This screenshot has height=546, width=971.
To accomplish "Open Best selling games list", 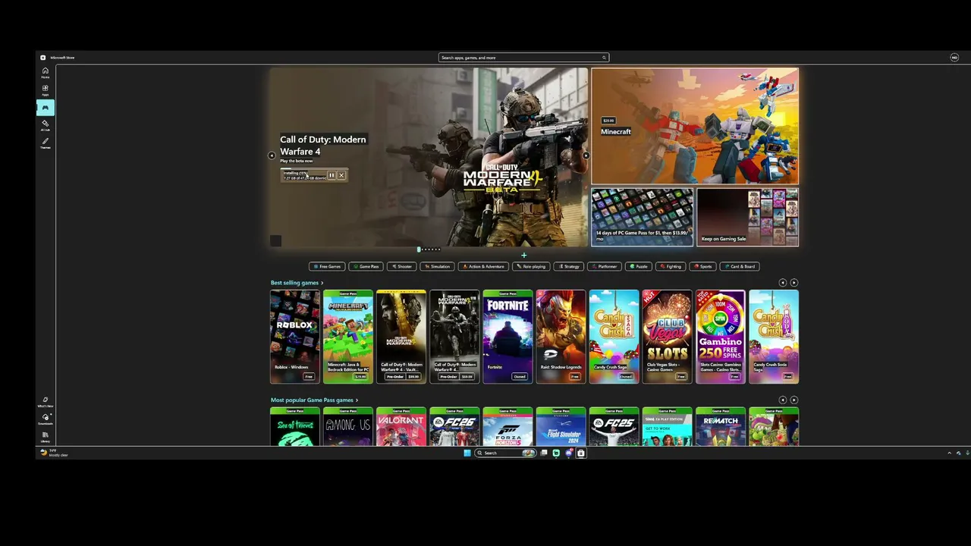I will coord(297,283).
